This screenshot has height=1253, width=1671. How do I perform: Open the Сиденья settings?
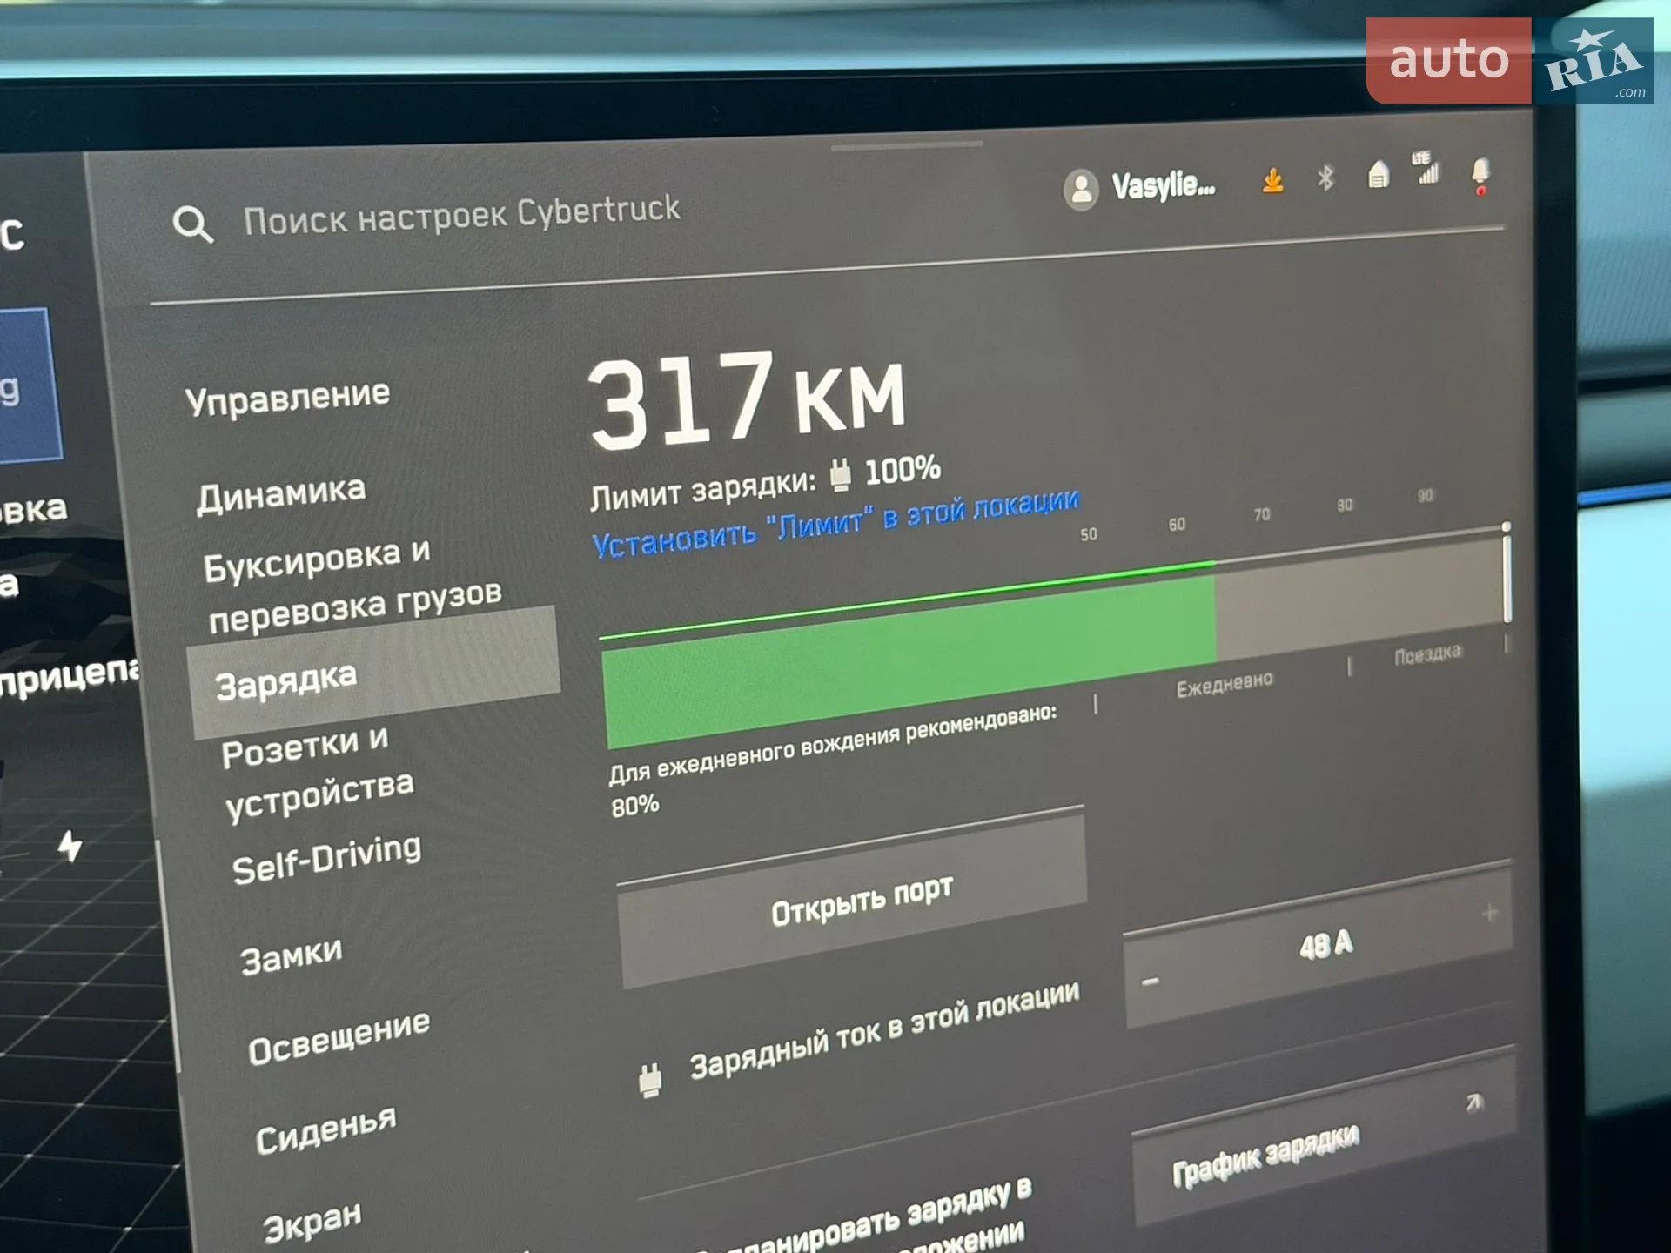click(326, 1129)
